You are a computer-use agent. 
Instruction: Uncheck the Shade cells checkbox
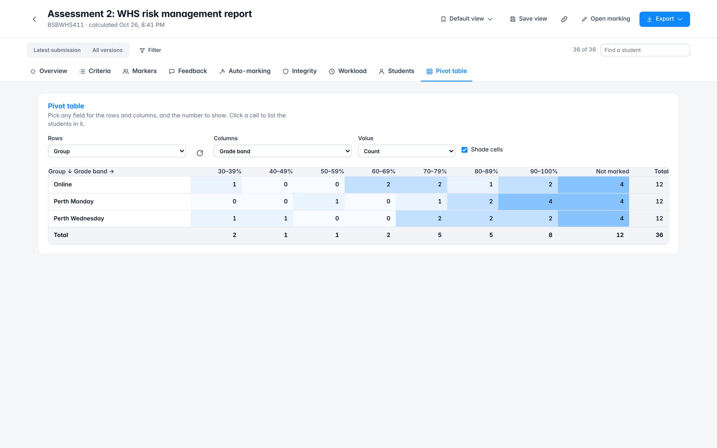465,150
